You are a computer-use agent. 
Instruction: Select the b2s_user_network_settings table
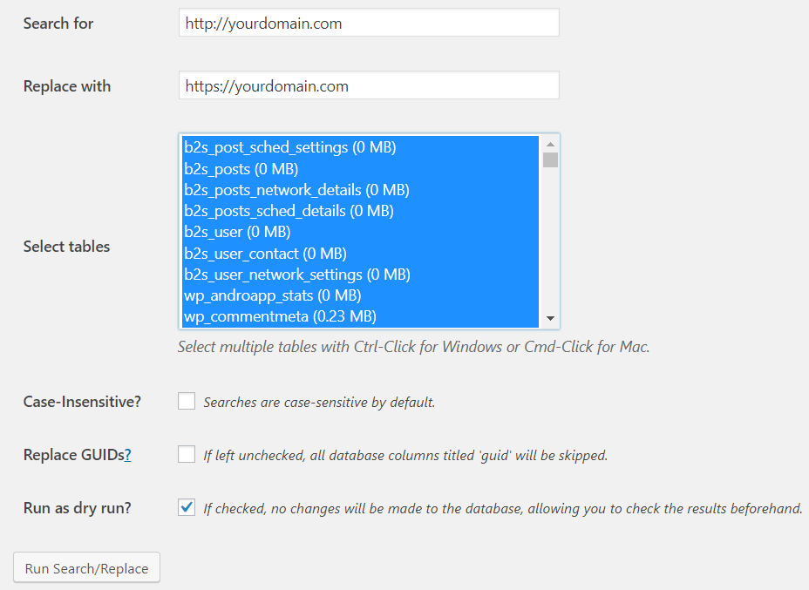[296, 275]
